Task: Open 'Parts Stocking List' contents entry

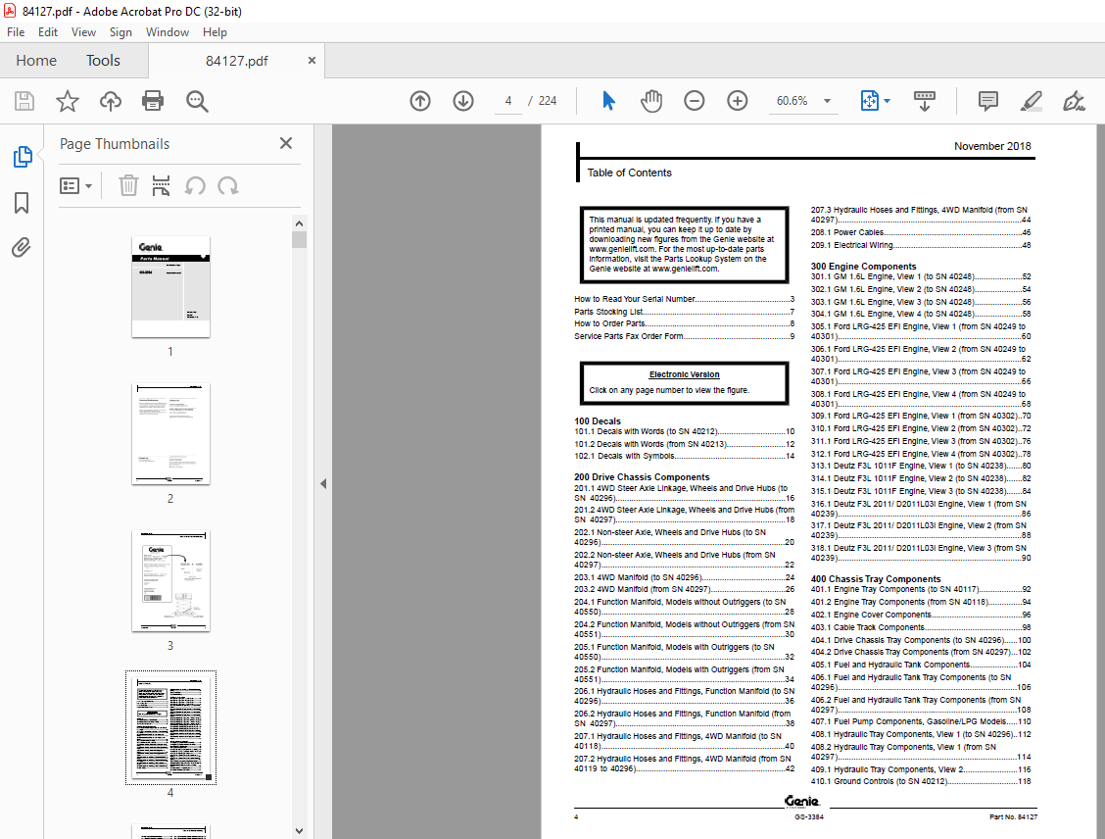Action: click(685, 312)
